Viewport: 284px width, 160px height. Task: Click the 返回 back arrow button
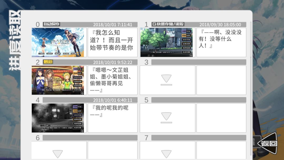tap(267, 143)
